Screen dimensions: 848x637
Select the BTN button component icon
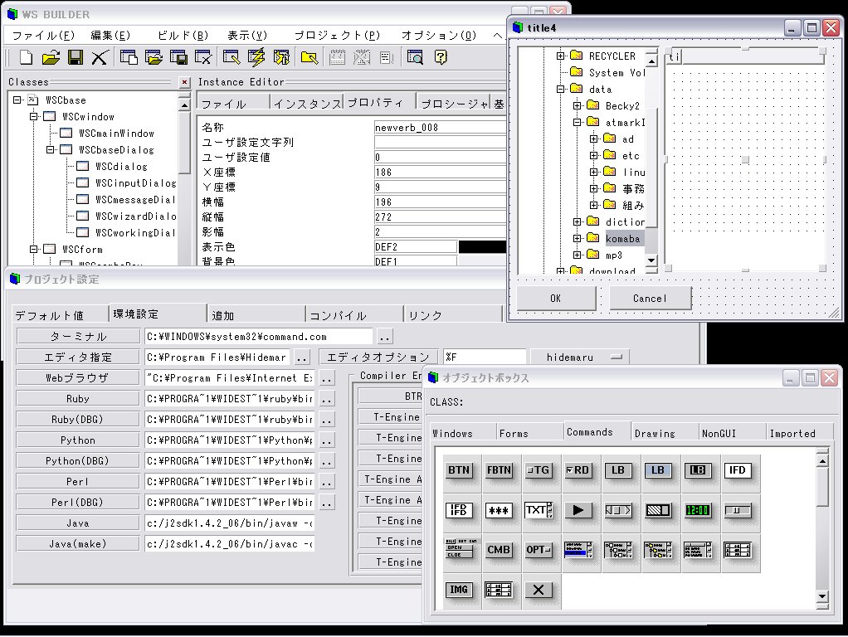tap(460, 469)
